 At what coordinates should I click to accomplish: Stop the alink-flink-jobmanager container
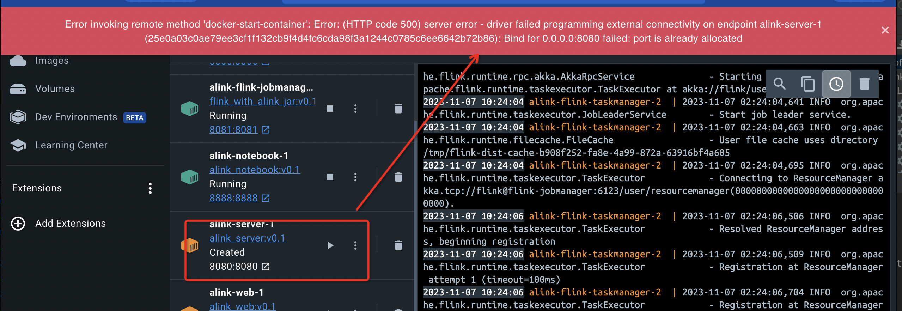coord(330,109)
